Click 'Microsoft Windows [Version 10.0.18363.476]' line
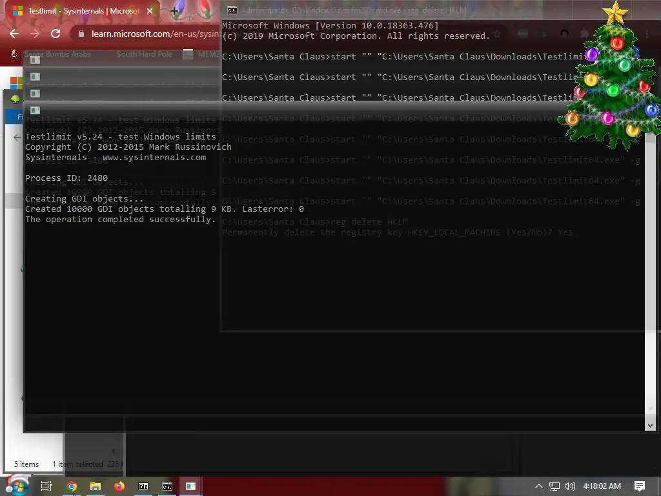 coord(330,25)
